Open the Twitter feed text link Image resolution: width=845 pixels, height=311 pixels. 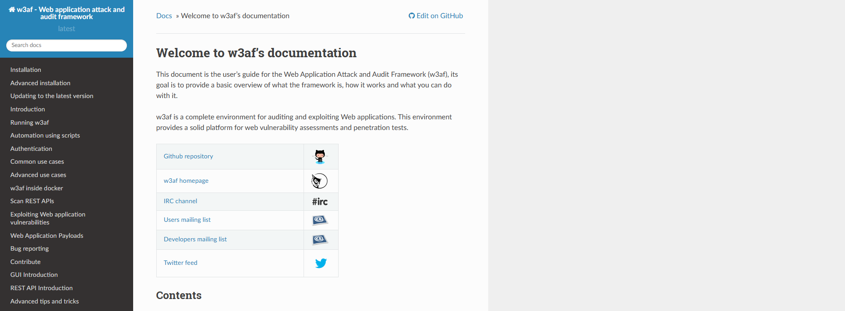point(180,263)
